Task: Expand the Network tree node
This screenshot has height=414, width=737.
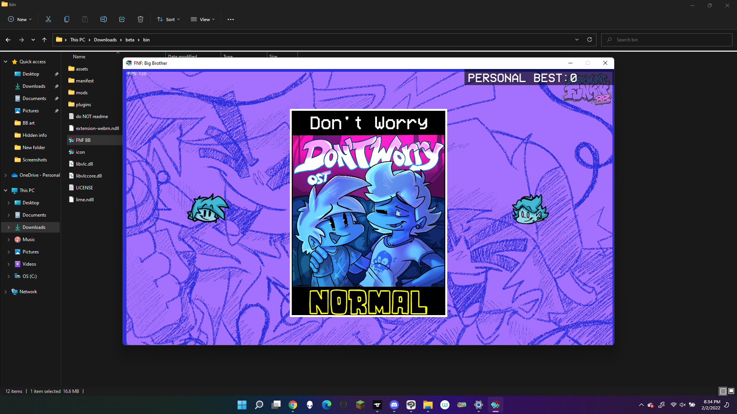Action: (5, 292)
